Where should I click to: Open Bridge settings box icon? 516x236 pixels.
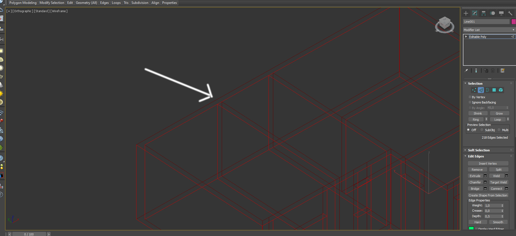(485, 188)
